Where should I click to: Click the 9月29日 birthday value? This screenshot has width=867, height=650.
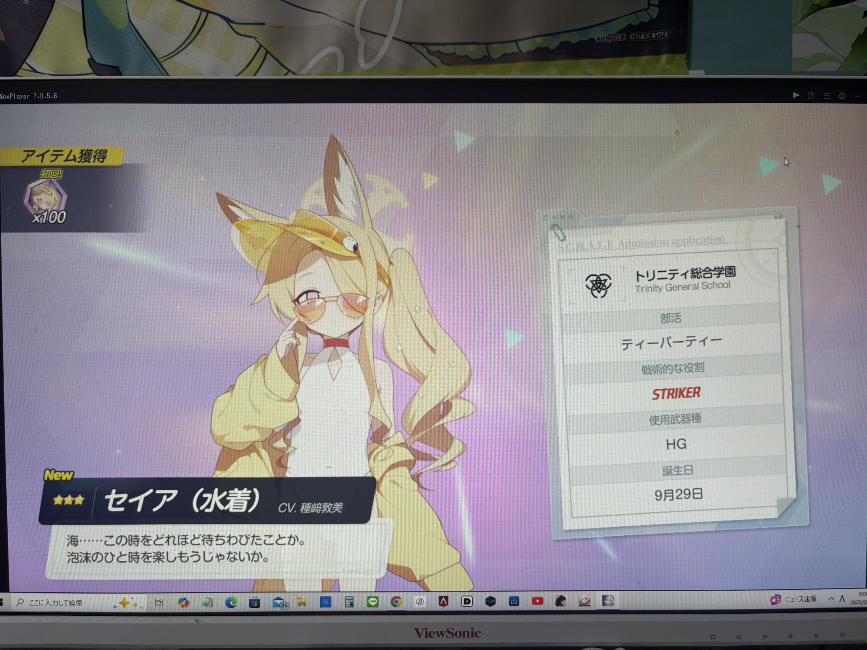point(679,494)
